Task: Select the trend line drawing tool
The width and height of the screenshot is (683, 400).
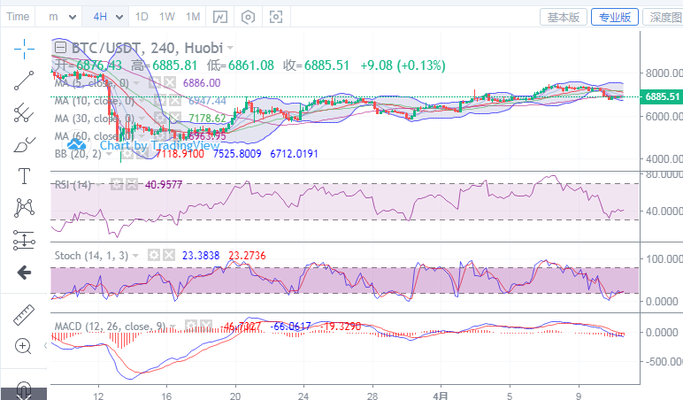Action: pos(24,81)
